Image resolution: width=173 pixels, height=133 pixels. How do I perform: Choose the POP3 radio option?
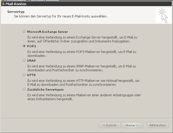[x=24, y=46]
